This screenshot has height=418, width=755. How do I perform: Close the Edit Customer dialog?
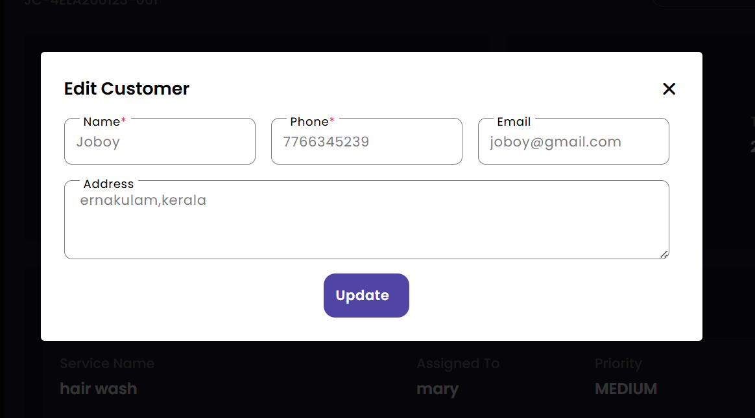pyautogui.click(x=669, y=89)
